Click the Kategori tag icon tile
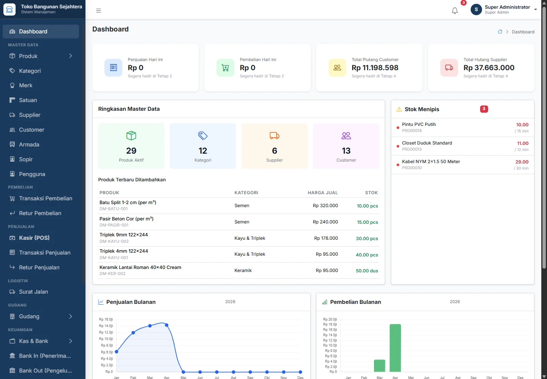The width and height of the screenshot is (547, 379). click(x=203, y=146)
